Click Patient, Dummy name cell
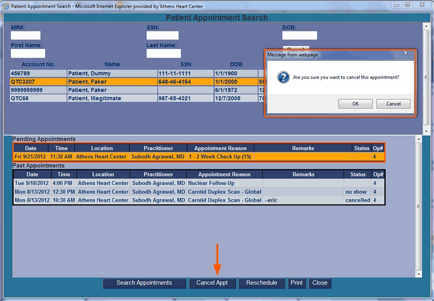 [112, 73]
